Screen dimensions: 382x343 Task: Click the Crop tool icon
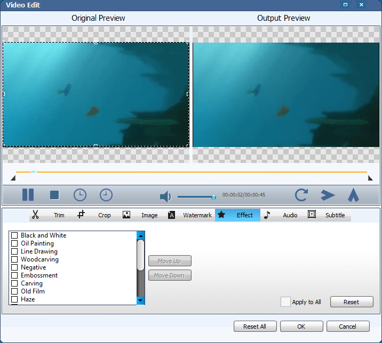(81, 214)
